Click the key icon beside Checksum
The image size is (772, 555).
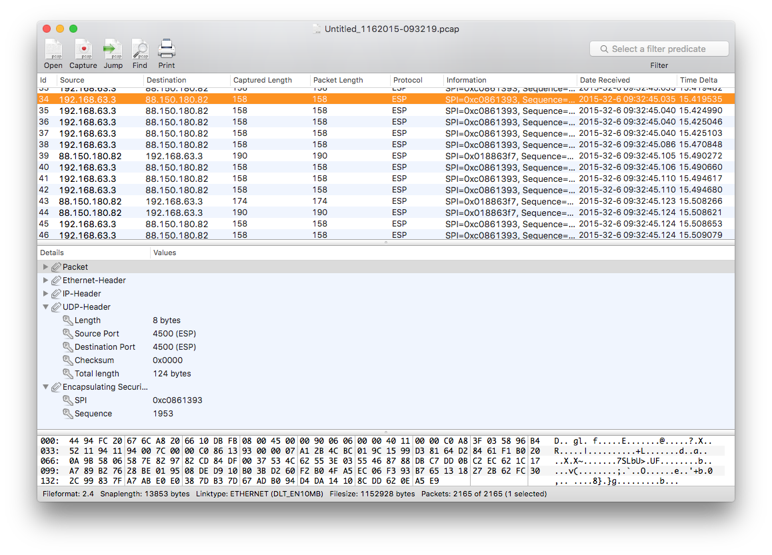pos(68,360)
